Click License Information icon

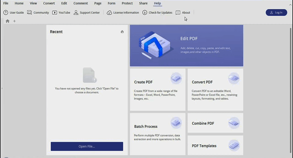click(x=109, y=12)
